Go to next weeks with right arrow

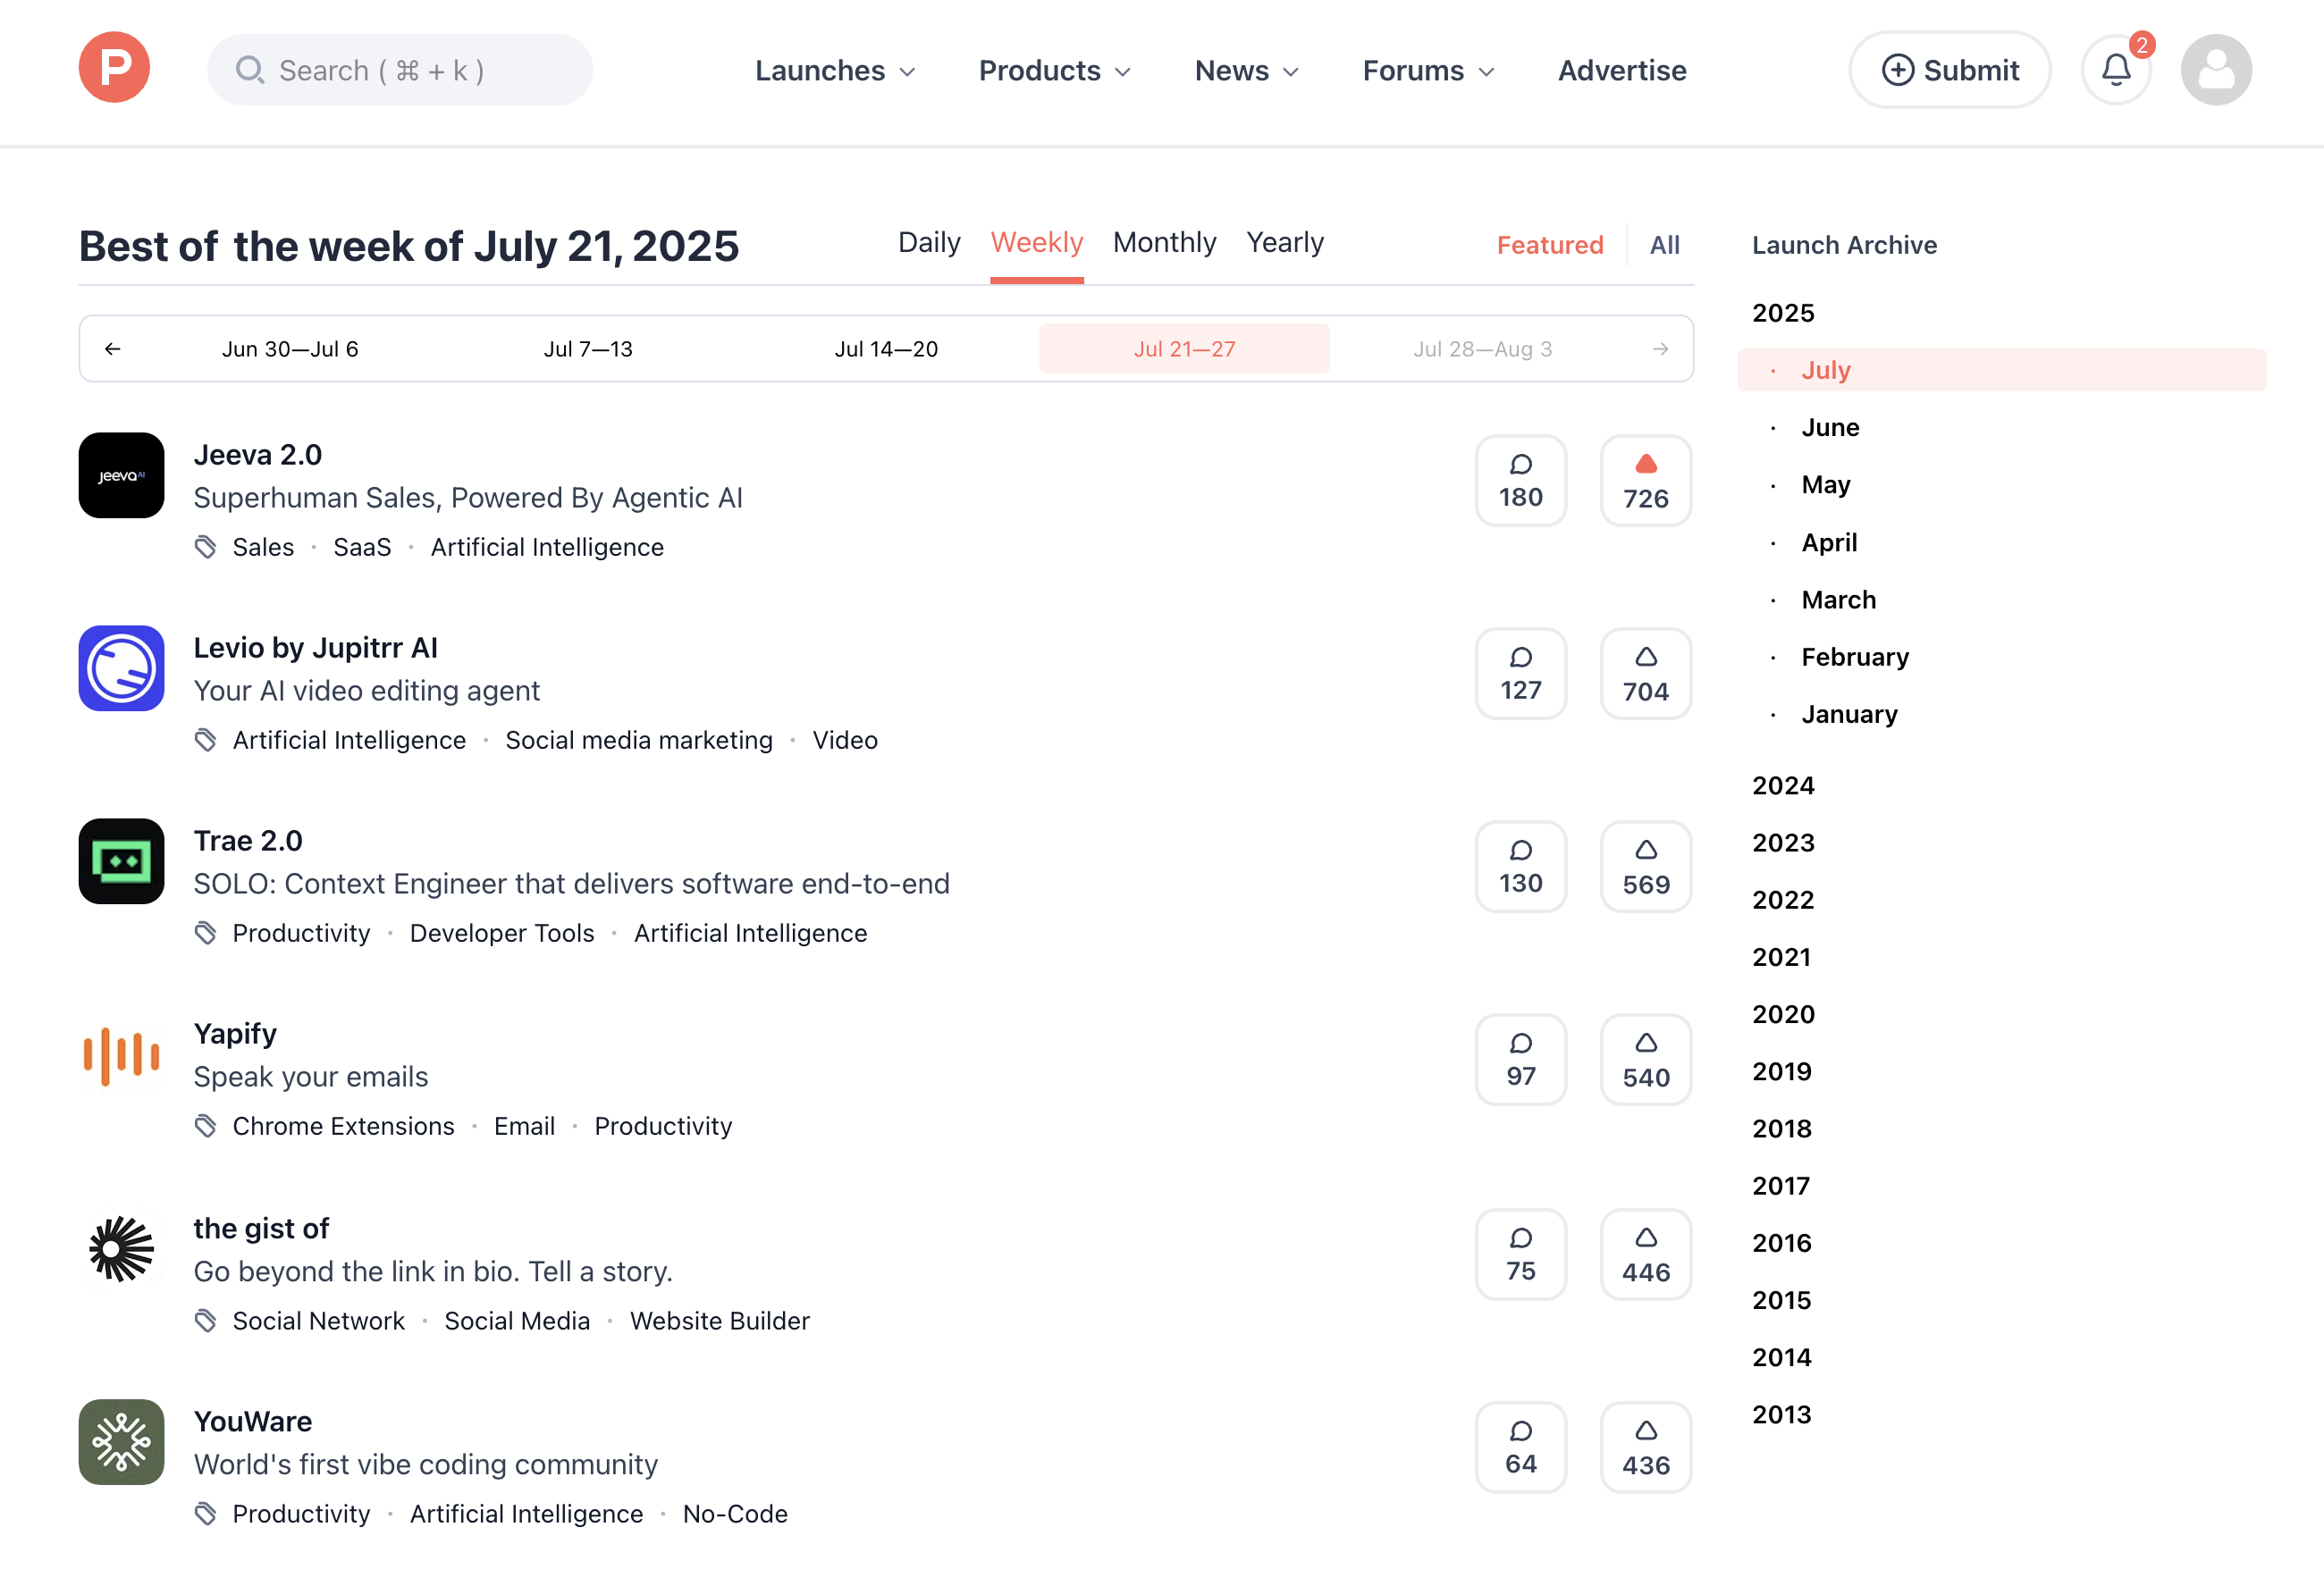click(x=1660, y=348)
